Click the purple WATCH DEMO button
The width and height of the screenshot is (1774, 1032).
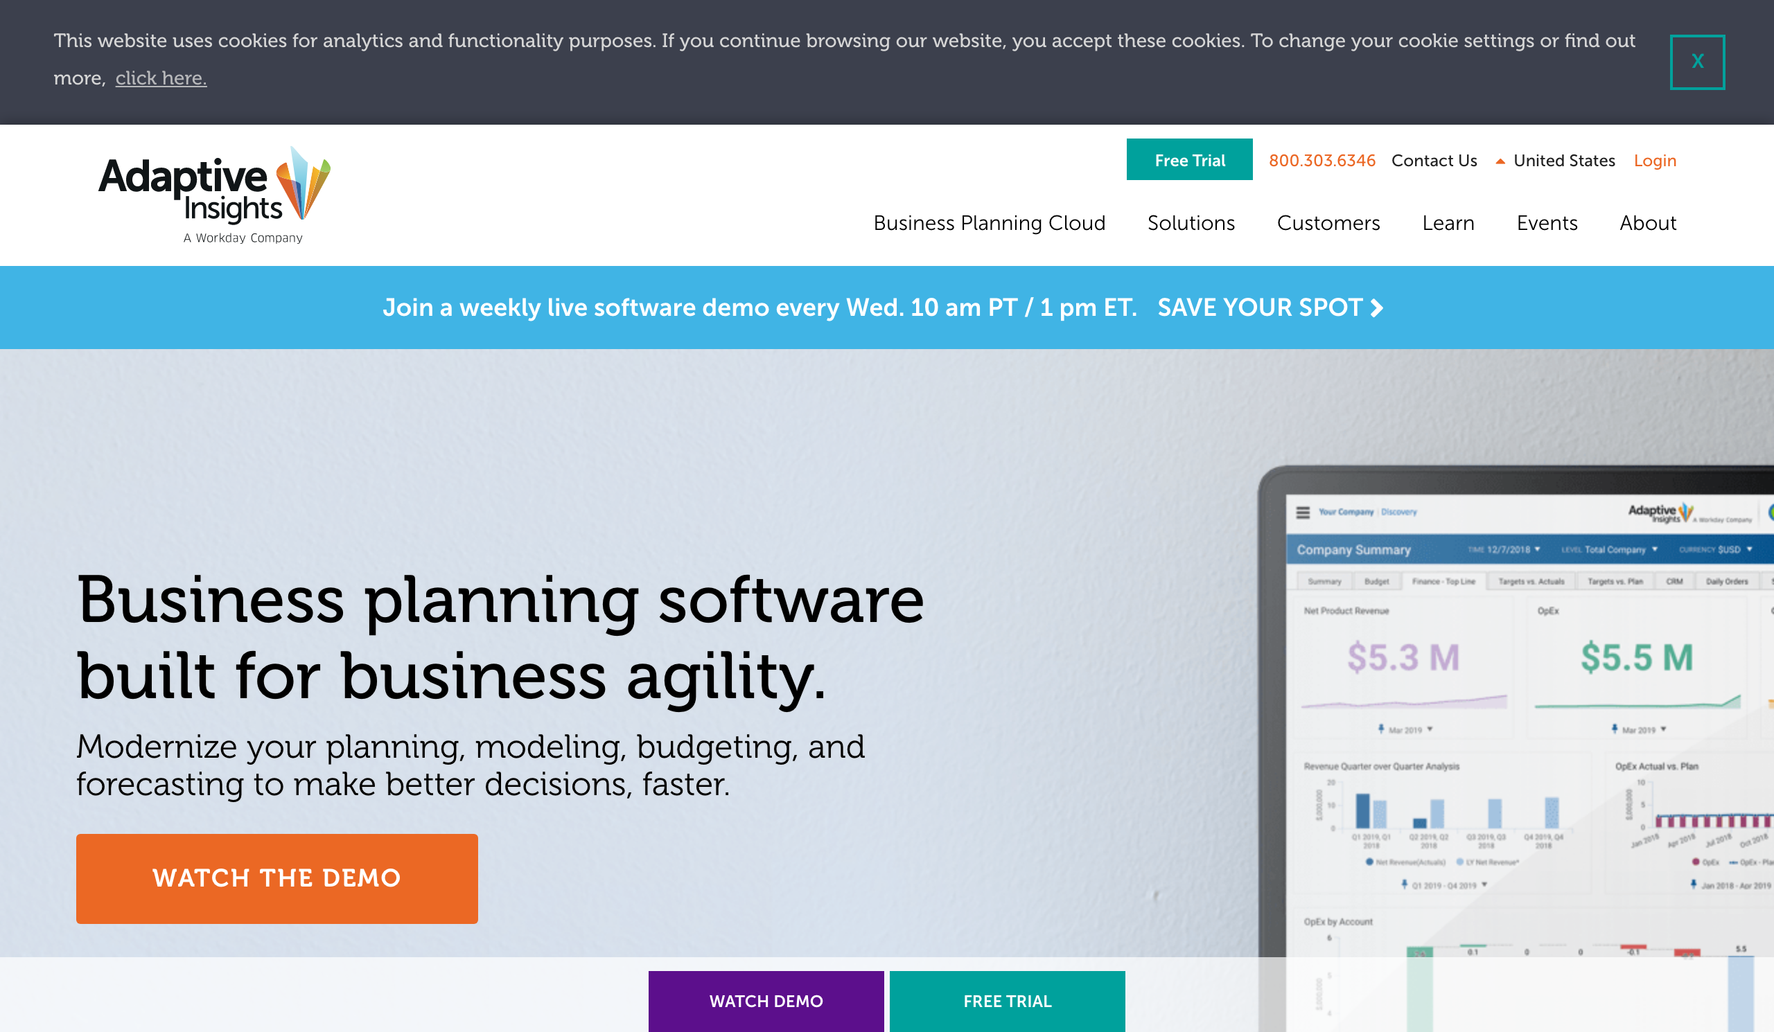[x=766, y=1001]
